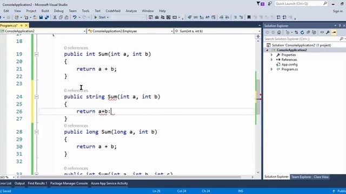This screenshot has height=194, width=346.
Task: Open the Tools menu
Action: click(85, 11)
